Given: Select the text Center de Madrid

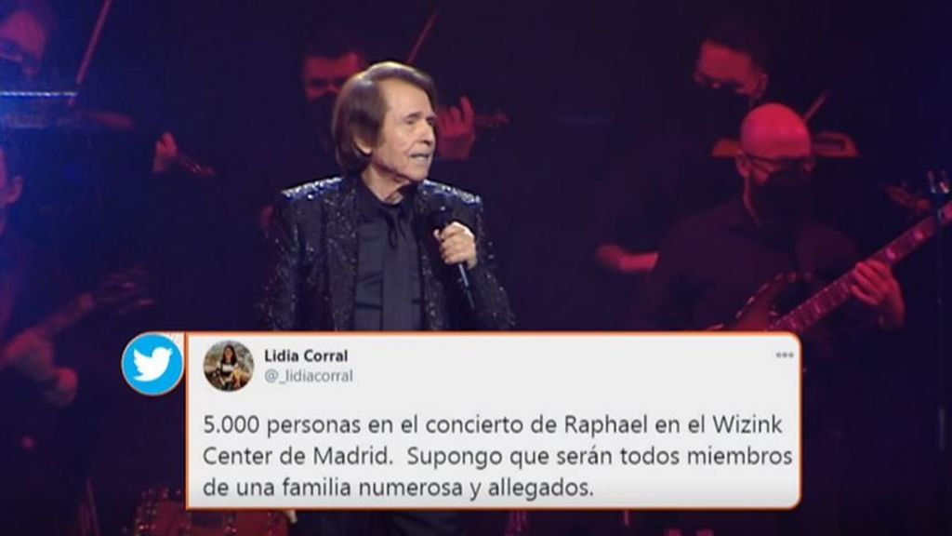Looking at the screenshot, I should [x=297, y=456].
